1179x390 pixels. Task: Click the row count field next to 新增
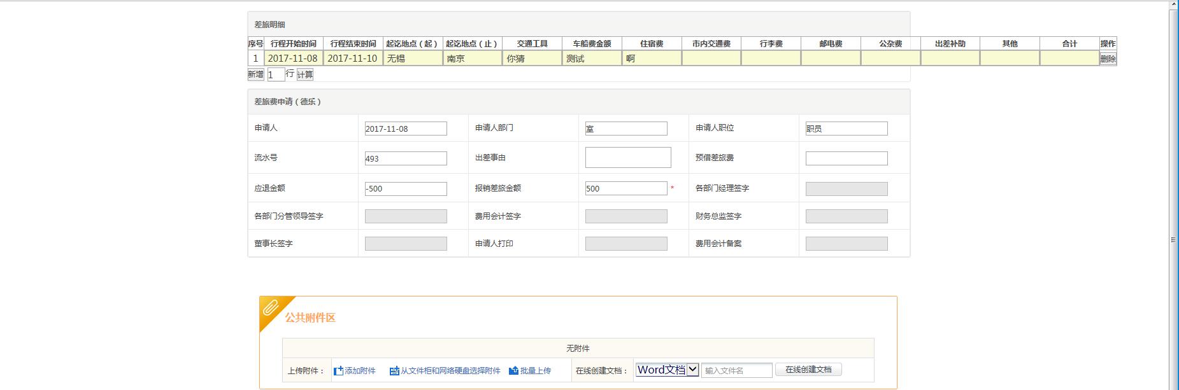pos(275,74)
